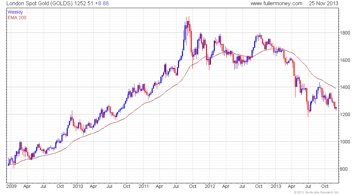
Task: Click the 2010 year label on time axis
Action: tap(78, 186)
